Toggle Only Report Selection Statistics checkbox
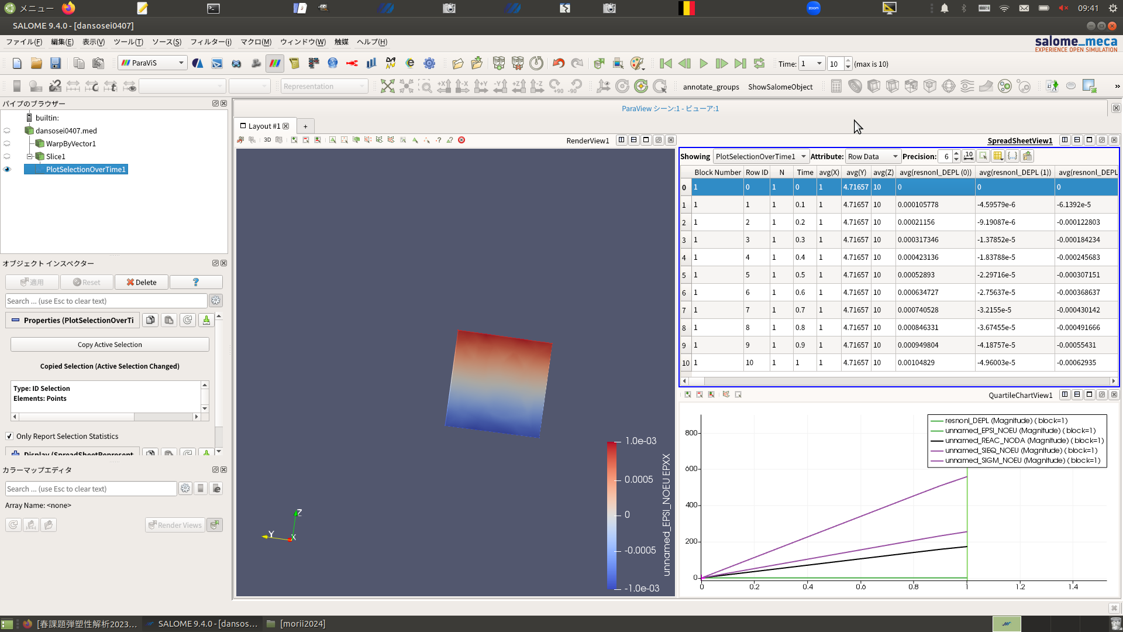The height and width of the screenshot is (632, 1123). tap(9, 437)
